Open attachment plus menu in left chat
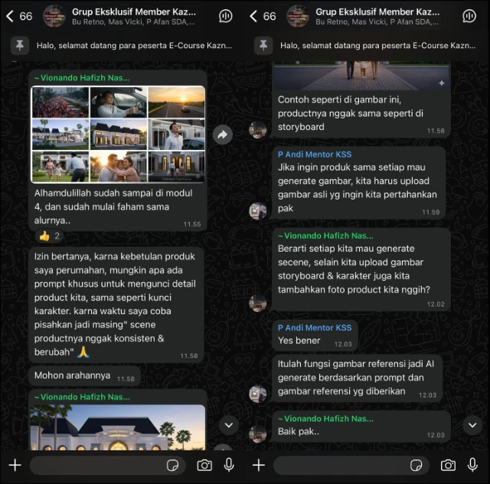 [15, 466]
